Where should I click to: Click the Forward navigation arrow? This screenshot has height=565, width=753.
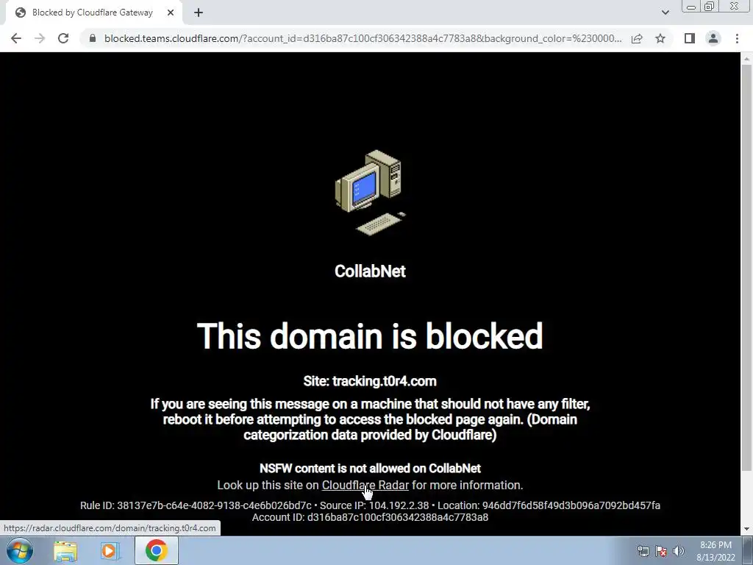(x=40, y=38)
